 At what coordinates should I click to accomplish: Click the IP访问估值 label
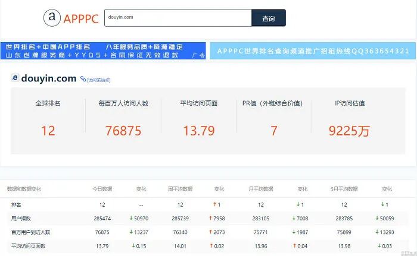pos(350,103)
